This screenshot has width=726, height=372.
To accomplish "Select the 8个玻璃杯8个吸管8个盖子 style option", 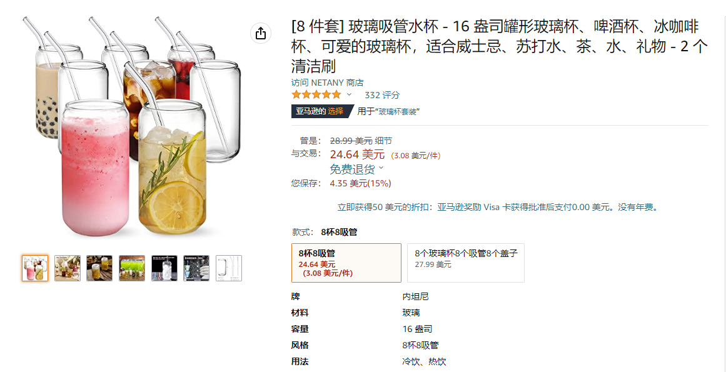I will (x=466, y=263).
